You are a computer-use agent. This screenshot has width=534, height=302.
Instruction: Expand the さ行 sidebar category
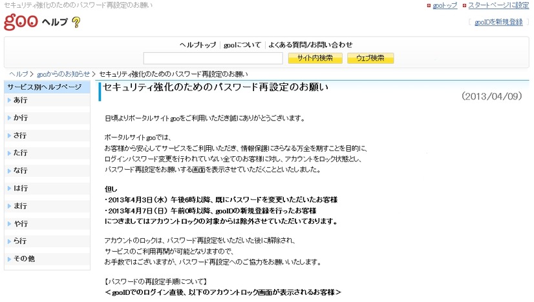[47, 136]
